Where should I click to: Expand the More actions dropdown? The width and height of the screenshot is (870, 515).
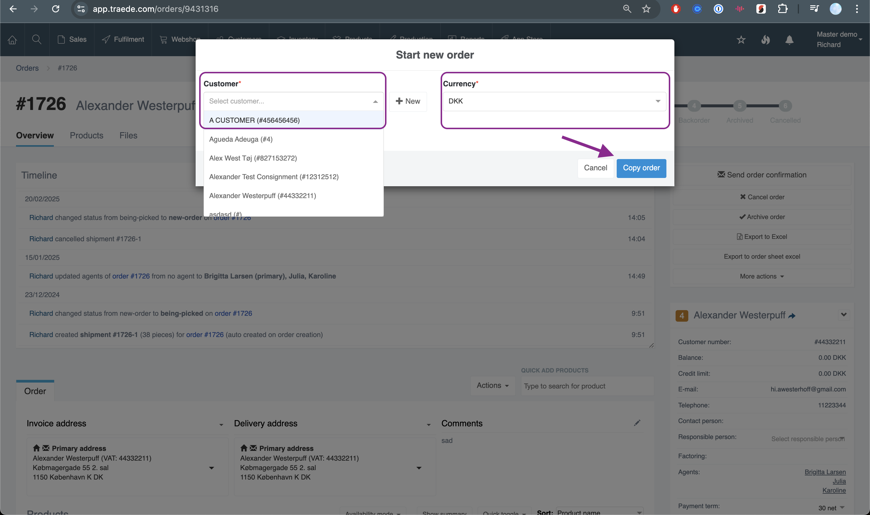(762, 277)
